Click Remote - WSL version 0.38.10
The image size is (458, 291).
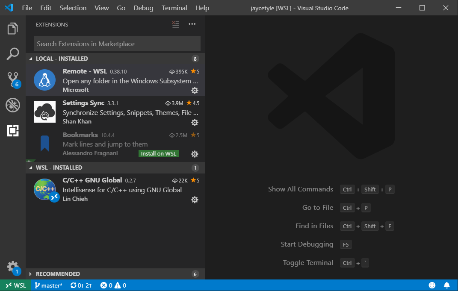click(x=118, y=72)
